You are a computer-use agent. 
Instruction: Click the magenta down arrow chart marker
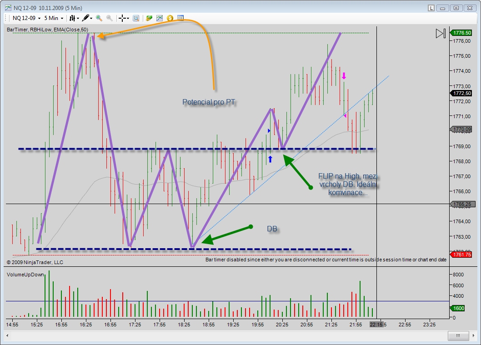point(344,76)
